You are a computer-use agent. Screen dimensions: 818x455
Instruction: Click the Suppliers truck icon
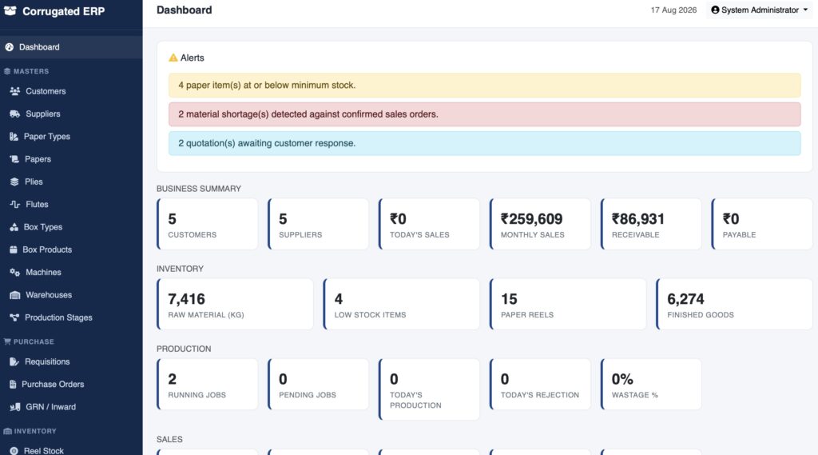click(x=14, y=114)
